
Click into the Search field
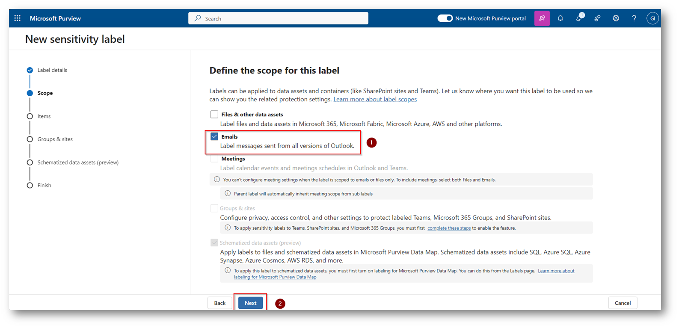pyautogui.click(x=278, y=18)
